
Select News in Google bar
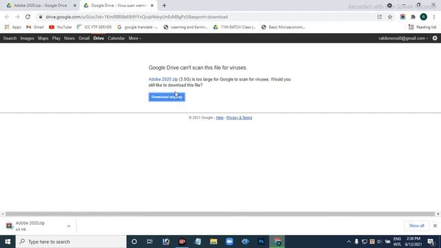(x=69, y=39)
